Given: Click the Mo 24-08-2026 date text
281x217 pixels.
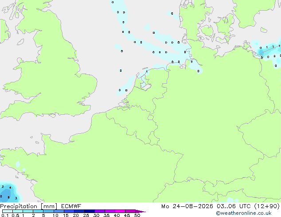Looking at the screenshot, I should tap(187, 206).
